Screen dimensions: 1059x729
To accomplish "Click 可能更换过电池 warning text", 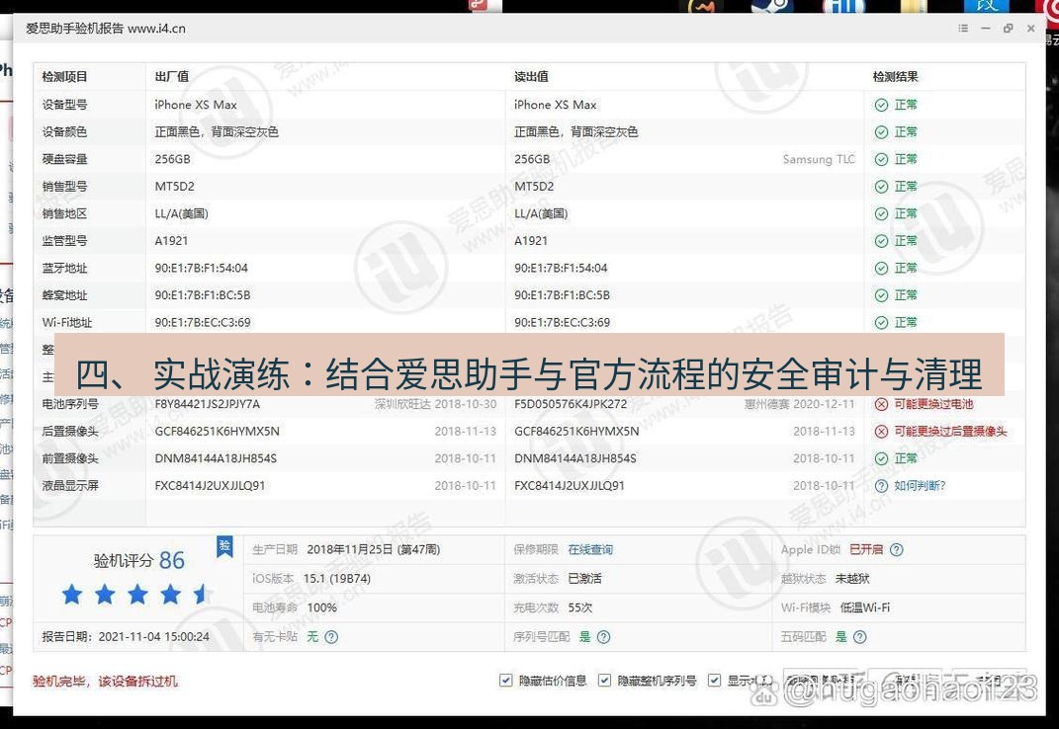I will [x=934, y=404].
